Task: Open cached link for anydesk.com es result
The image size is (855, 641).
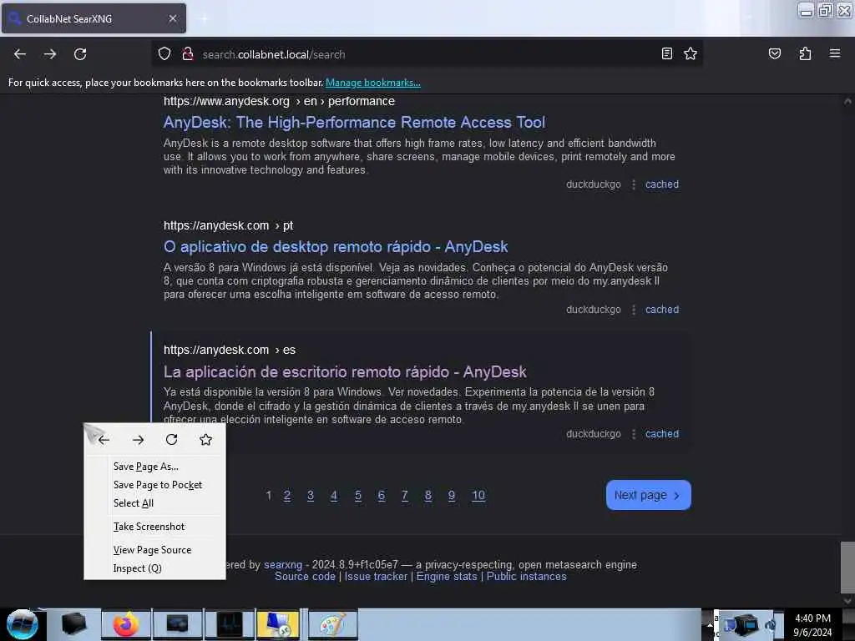Action: click(662, 434)
